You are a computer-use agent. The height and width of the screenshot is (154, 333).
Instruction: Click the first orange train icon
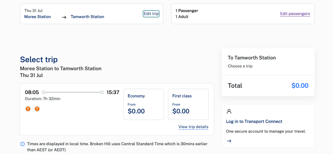28,109
